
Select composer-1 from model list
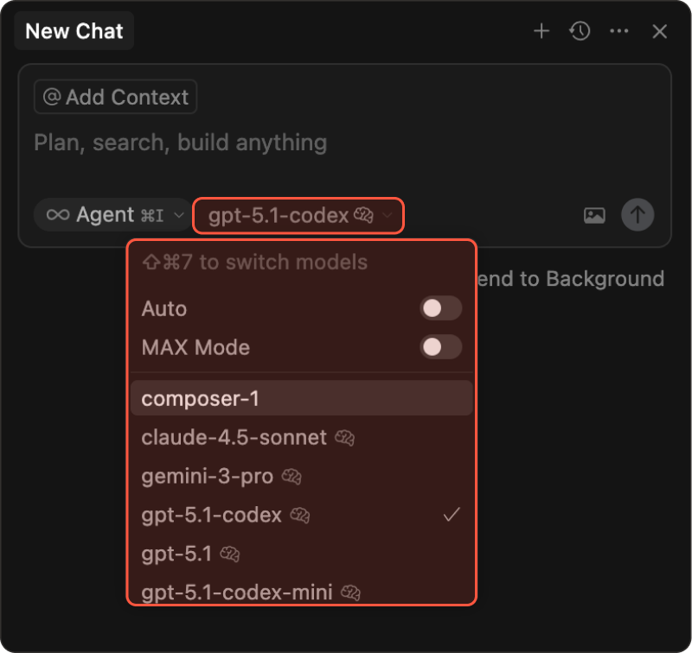pos(200,398)
